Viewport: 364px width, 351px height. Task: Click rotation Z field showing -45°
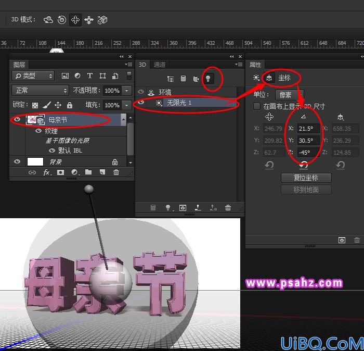click(x=308, y=153)
